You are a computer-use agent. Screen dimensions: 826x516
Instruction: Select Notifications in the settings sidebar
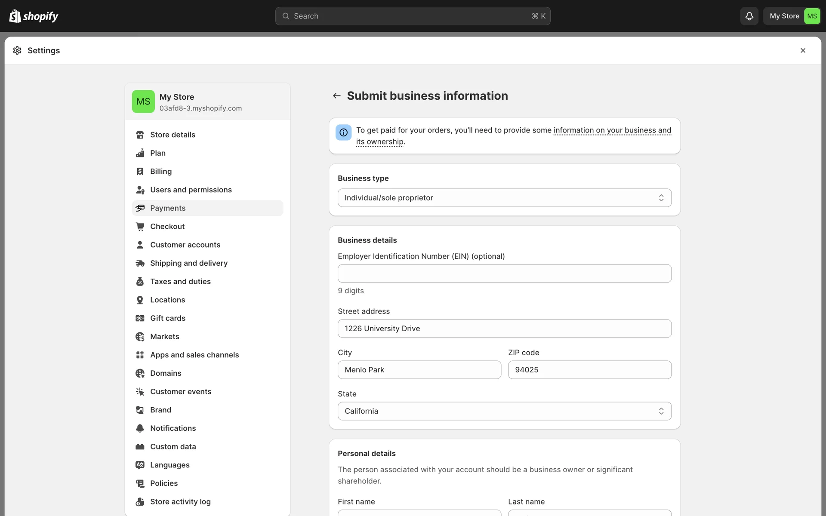pyautogui.click(x=173, y=428)
